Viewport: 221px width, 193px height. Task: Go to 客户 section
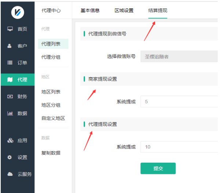click(x=22, y=46)
